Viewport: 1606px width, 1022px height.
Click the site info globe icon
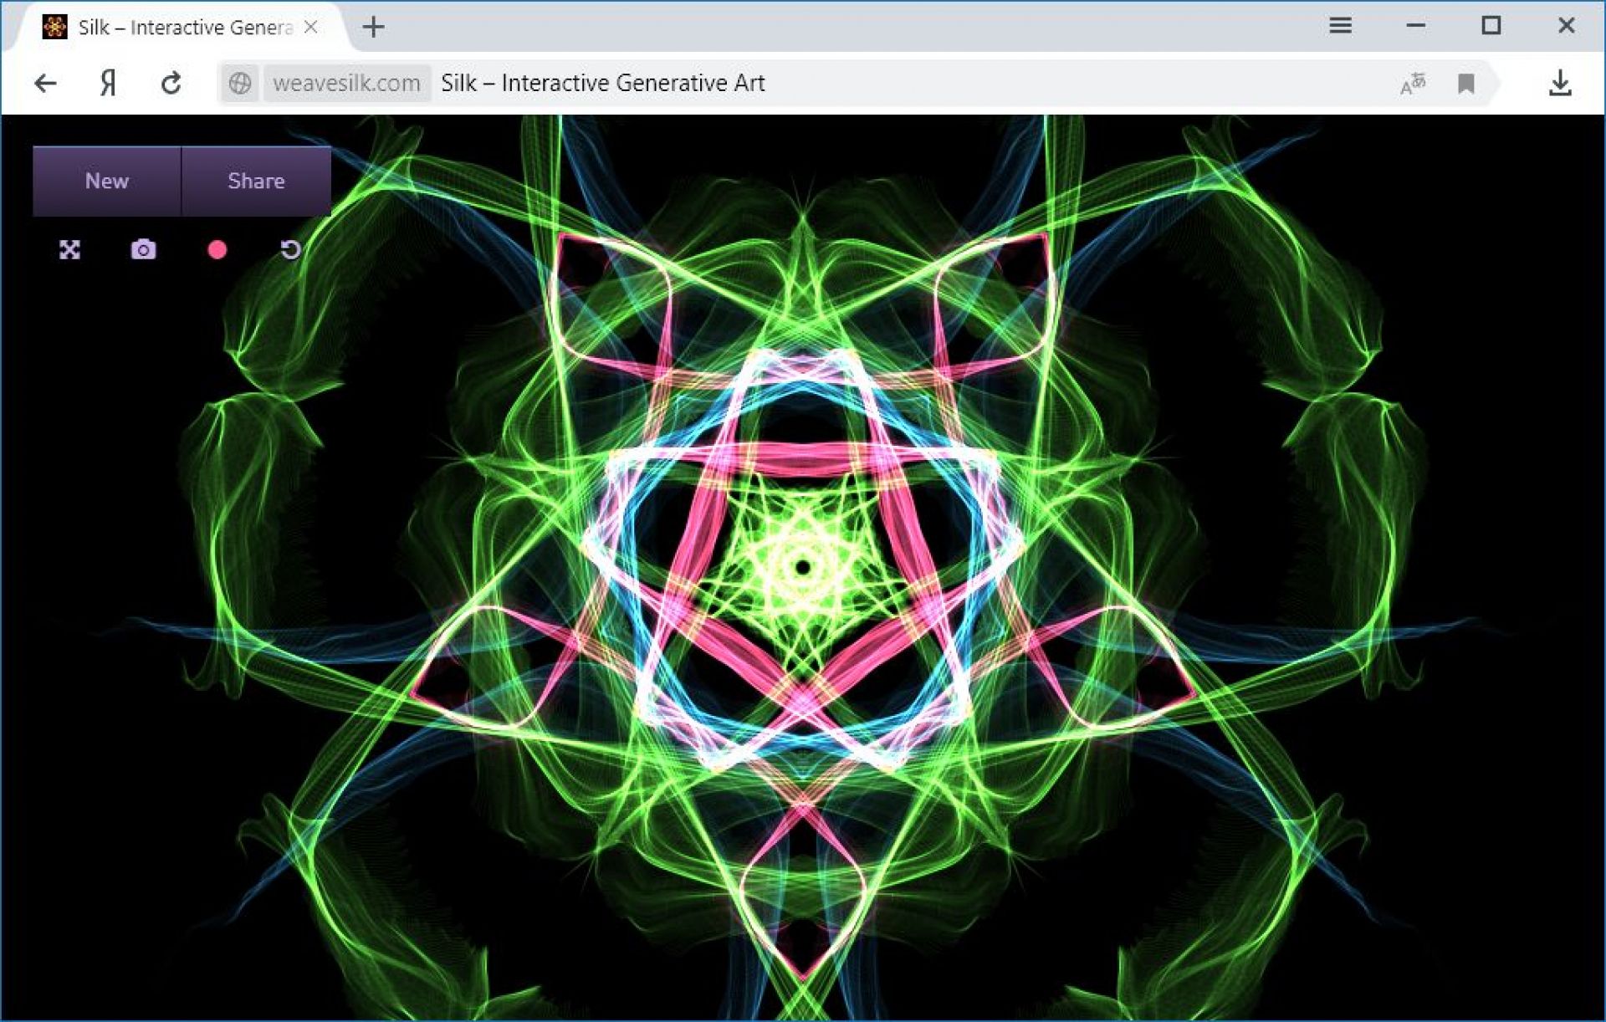coord(240,83)
